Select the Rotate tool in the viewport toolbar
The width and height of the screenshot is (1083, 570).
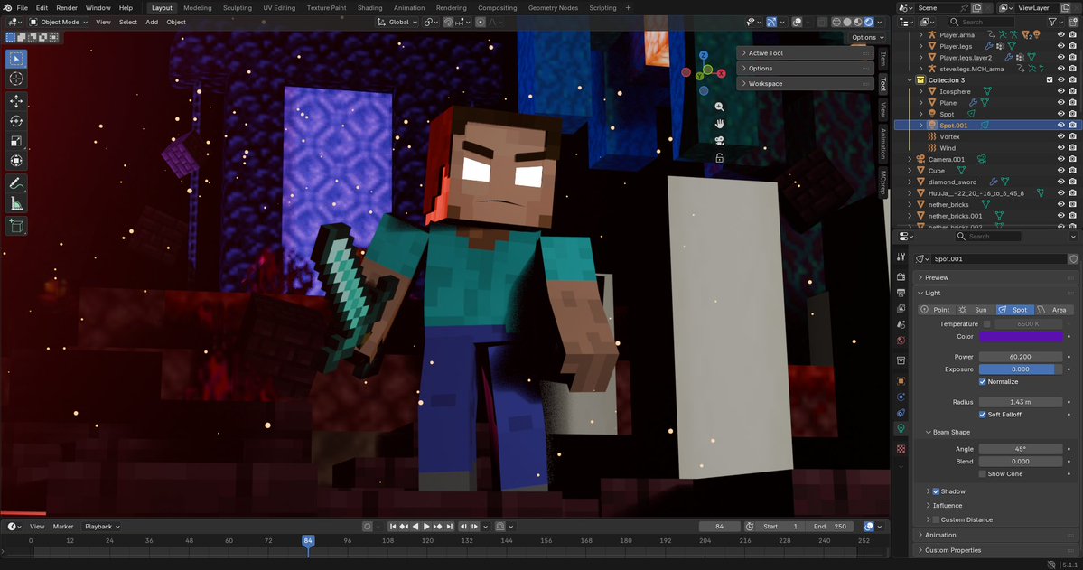pos(16,121)
